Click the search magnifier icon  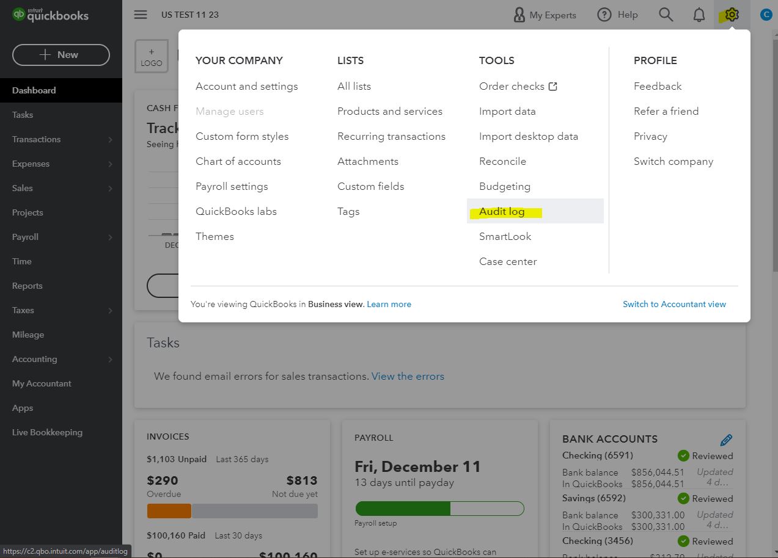coord(666,15)
